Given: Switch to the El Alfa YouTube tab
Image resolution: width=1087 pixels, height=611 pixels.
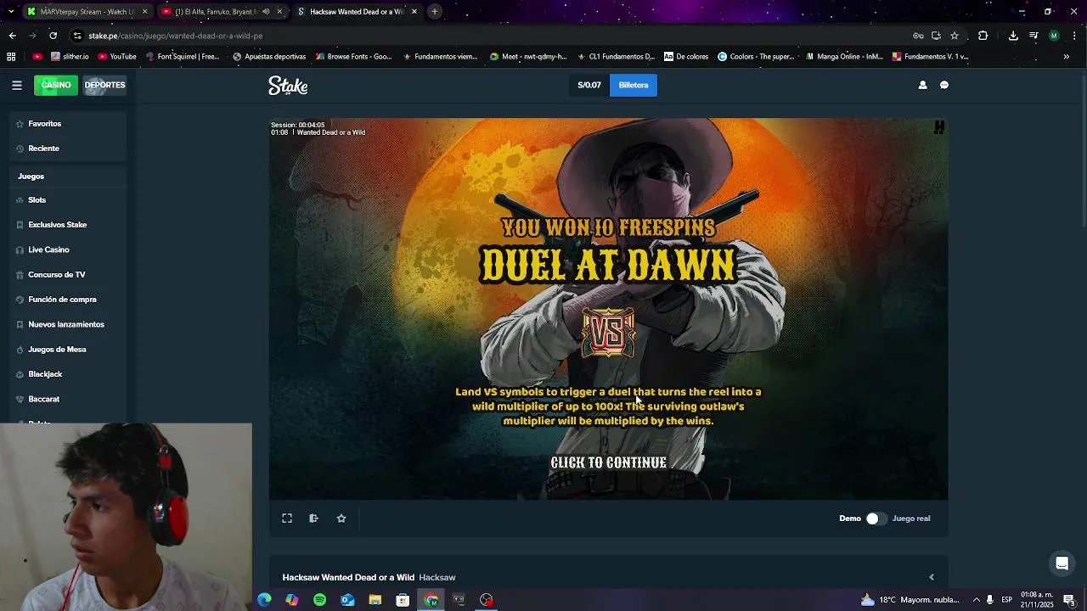Looking at the screenshot, I should pos(221,12).
